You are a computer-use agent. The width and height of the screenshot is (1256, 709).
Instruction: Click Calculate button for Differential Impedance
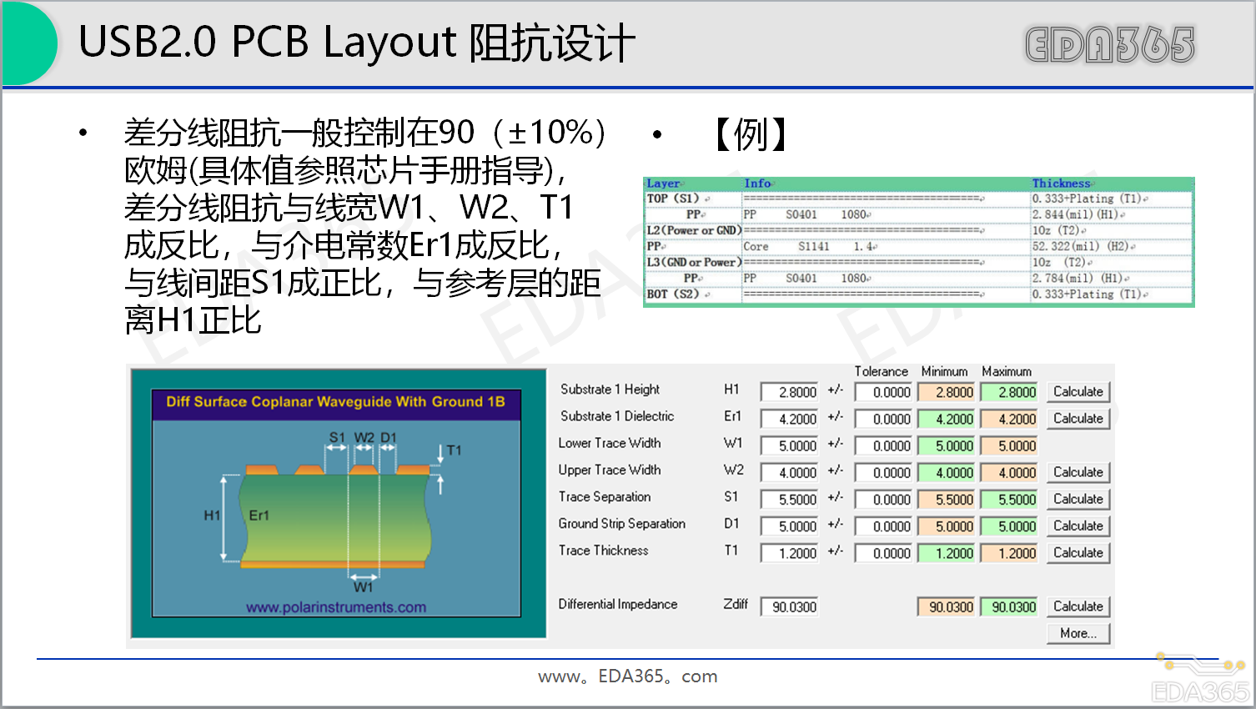coord(1078,606)
